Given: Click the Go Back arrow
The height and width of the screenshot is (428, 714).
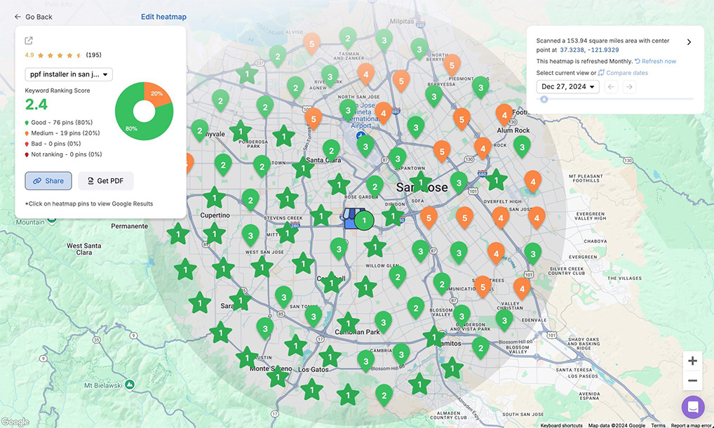Looking at the screenshot, I should pos(18,17).
